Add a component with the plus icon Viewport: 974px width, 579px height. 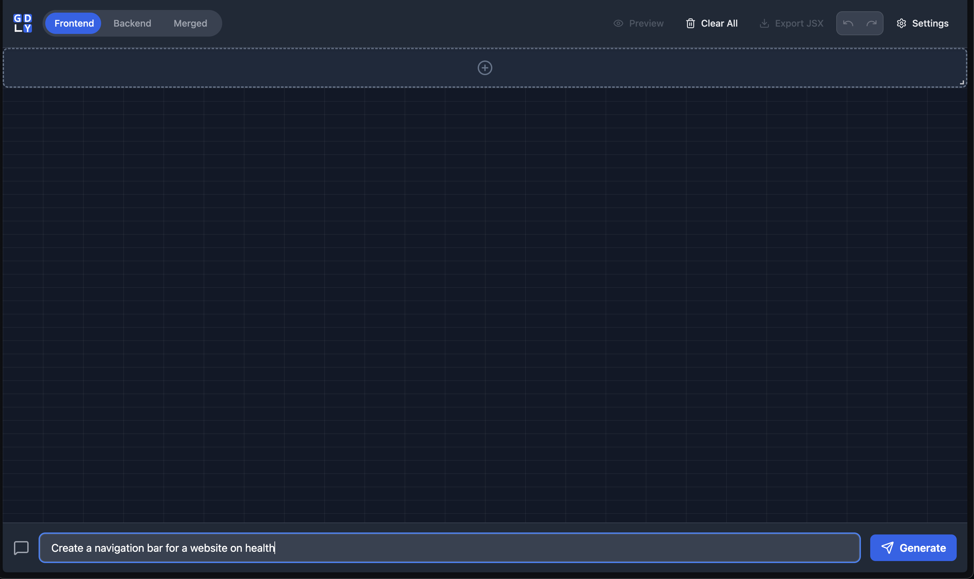[x=484, y=68]
